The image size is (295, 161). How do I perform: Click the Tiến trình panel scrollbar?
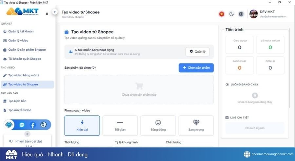point(289,68)
